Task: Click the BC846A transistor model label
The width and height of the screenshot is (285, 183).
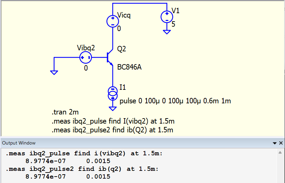Action: pyautogui.click(x=129, y=67)
